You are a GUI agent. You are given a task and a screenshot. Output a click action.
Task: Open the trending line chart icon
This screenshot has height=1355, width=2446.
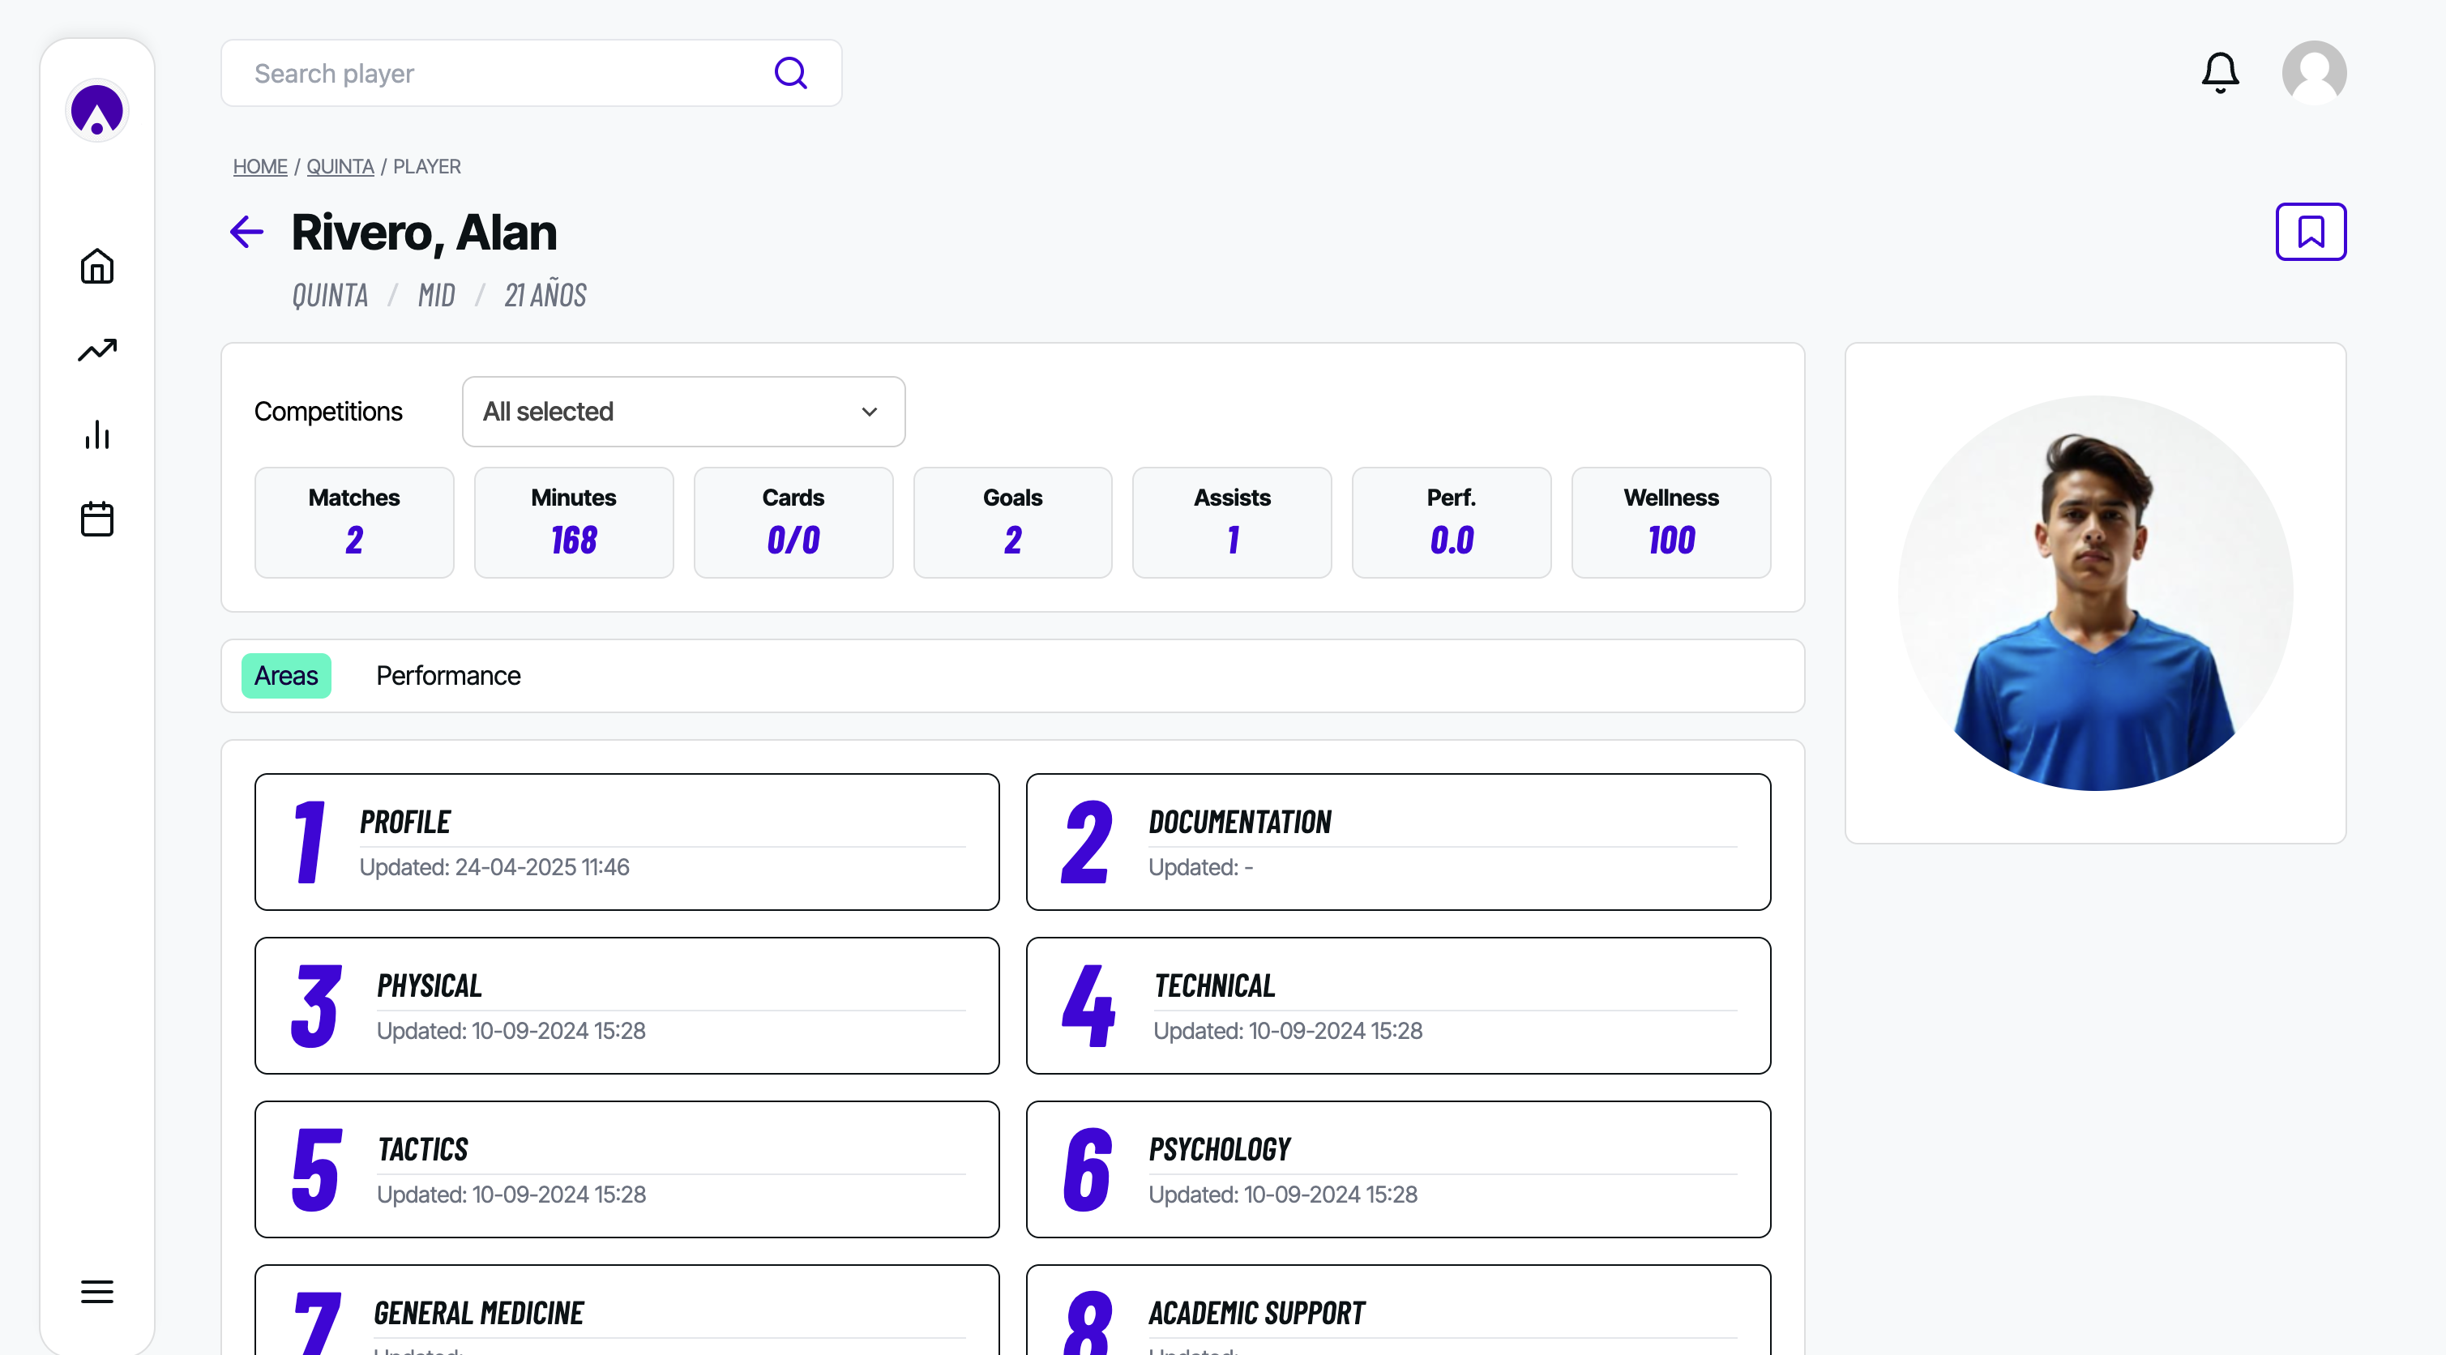click(x=97, y=350)
